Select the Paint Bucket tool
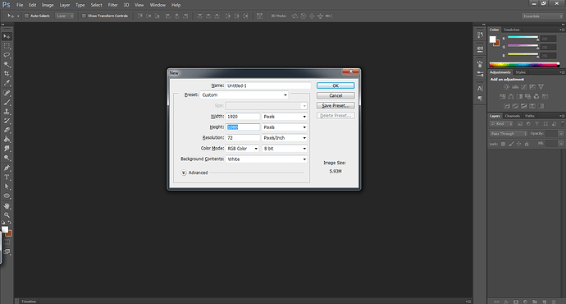 pos(7,140)
